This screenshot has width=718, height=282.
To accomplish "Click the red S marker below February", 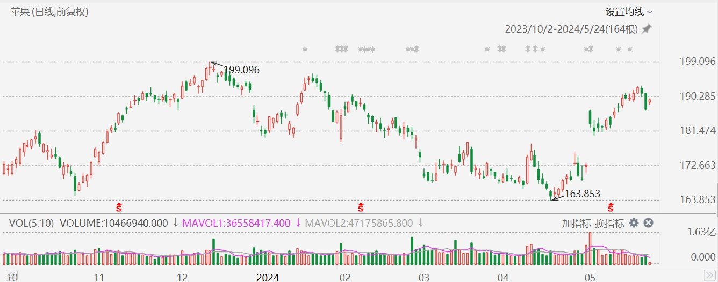I will pos(362,206).
